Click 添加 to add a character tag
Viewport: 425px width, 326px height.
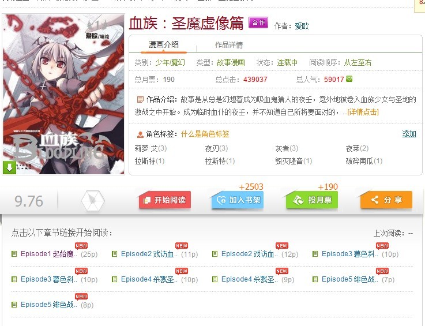tap(409, 134)
